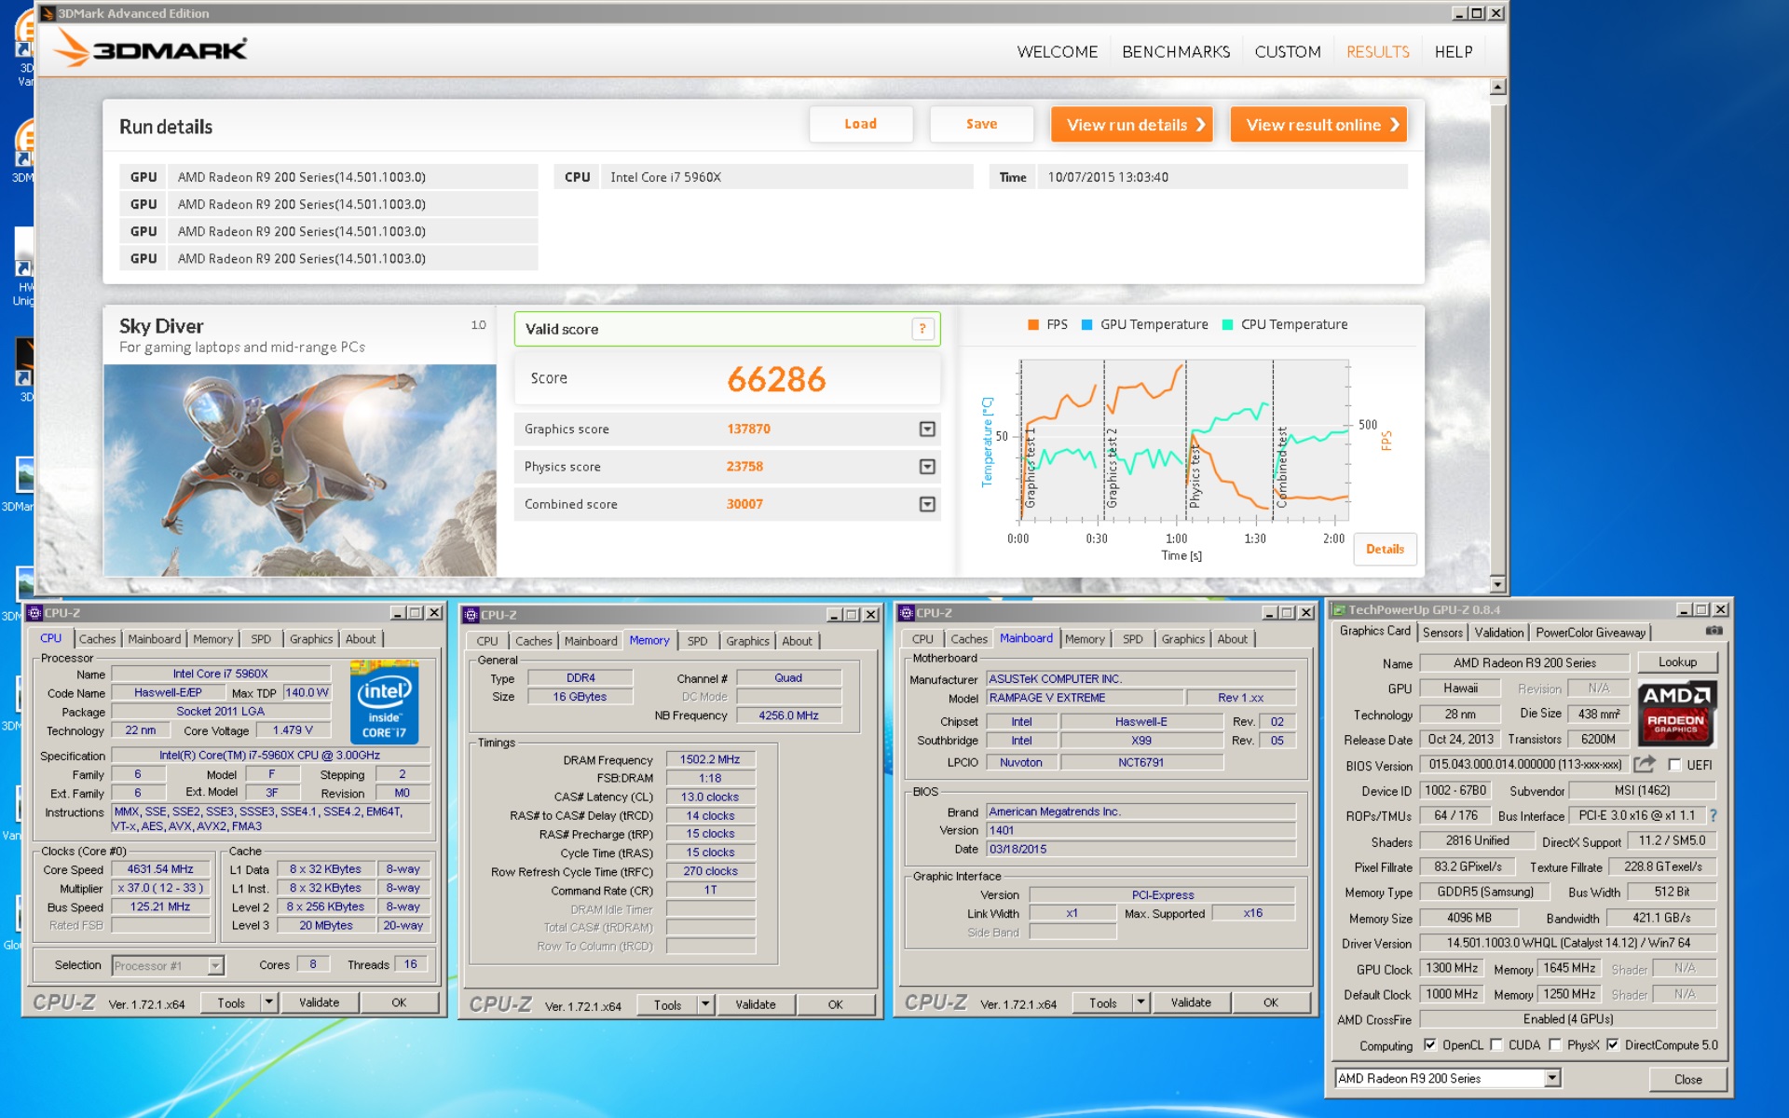Click the GPU-Z screenshot camera icon
The width and height of the screenshot is (1789, 1118).
(1713, 631)
